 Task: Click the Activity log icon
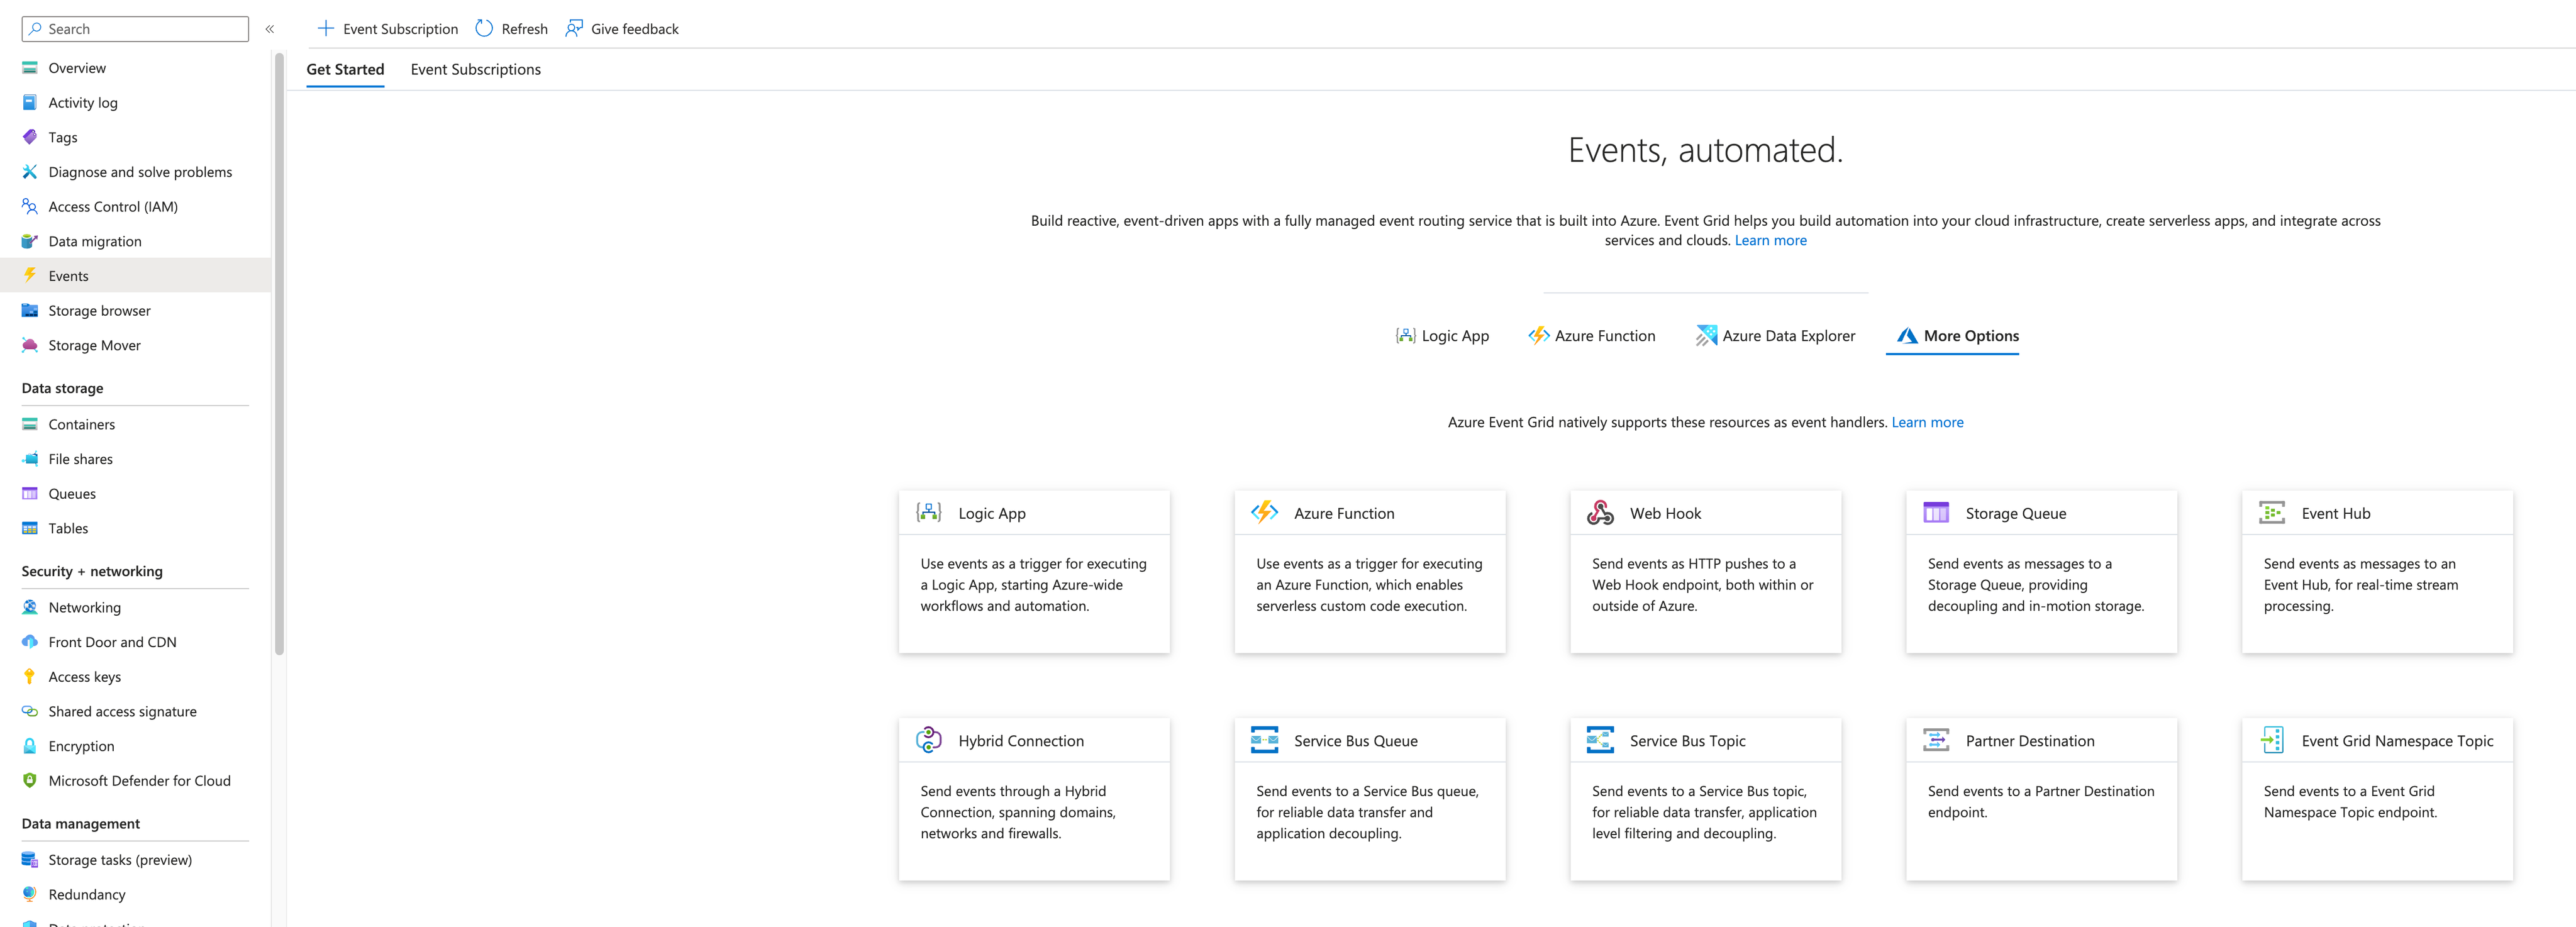point(30,102)
